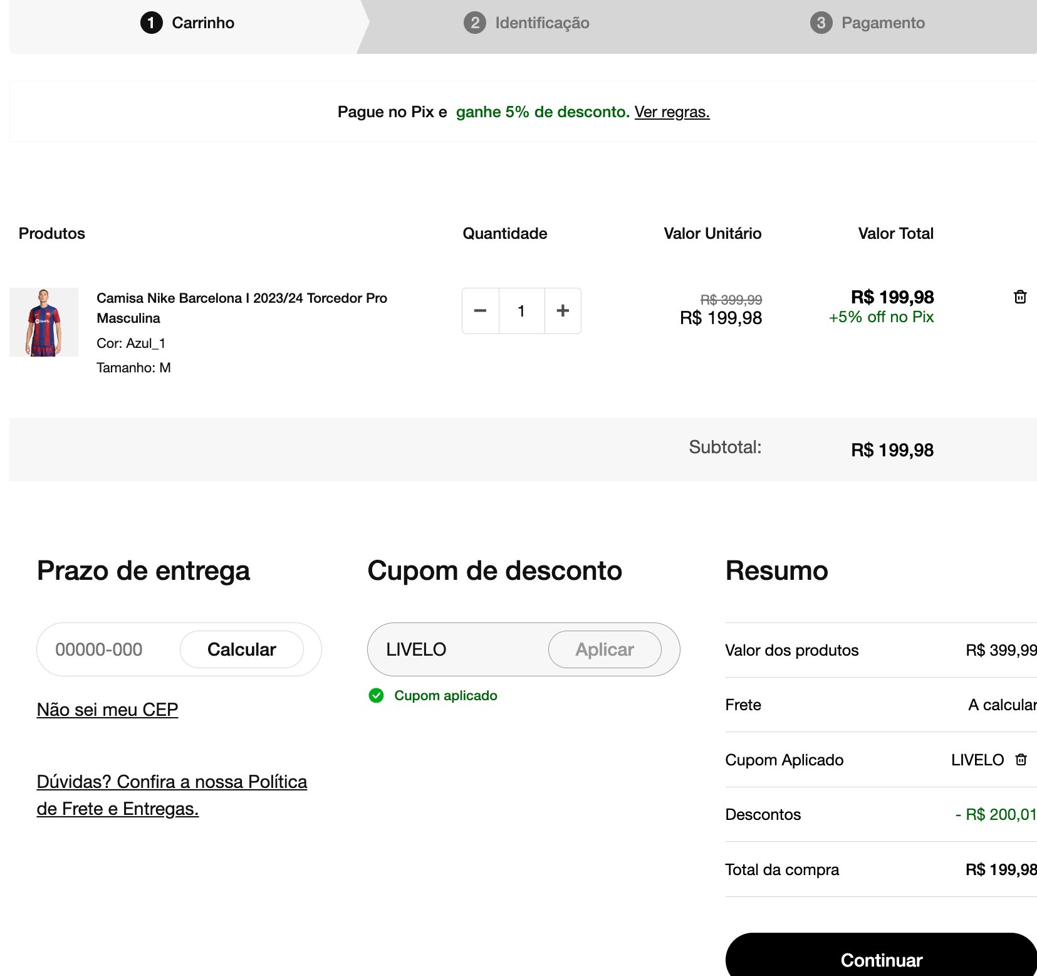Delete the applied LIVELO coupon in Resumo
The width and height of the screenshot is (1037, 976).
(1021, 760)
